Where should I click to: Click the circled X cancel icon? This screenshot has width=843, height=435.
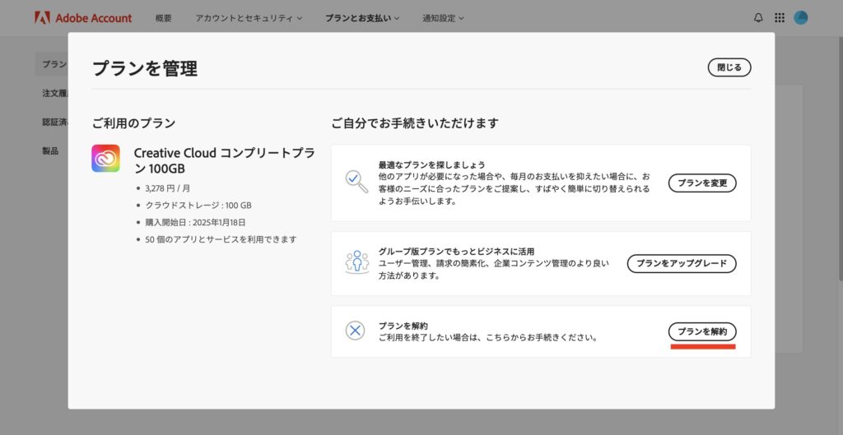point(356,331)
